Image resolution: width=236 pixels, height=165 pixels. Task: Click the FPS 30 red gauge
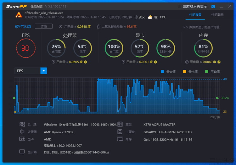click(26, 48)
